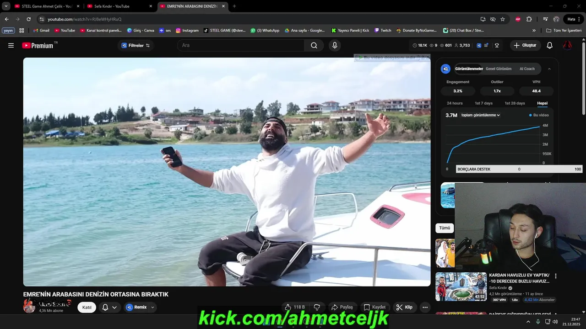Open the Instagram bookmark
586x329 pixels.
[187, 31]
